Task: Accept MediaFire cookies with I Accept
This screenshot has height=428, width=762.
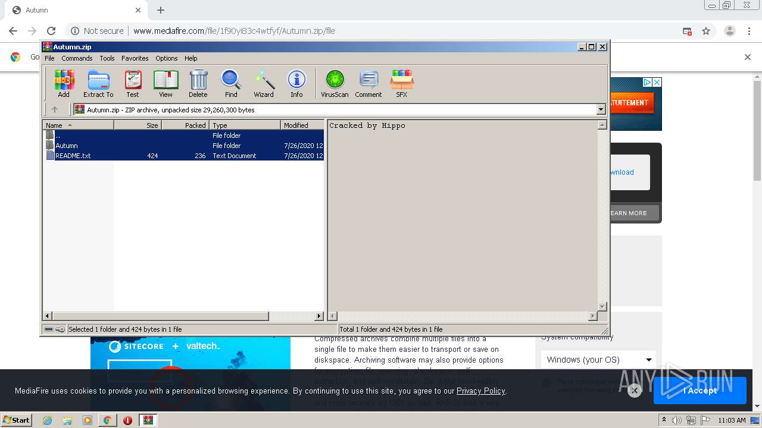Action: point(700,391)
